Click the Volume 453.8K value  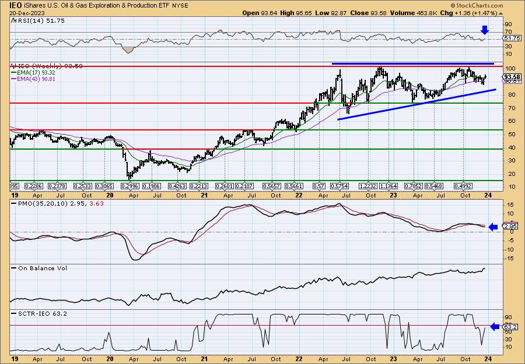(413, 13)
